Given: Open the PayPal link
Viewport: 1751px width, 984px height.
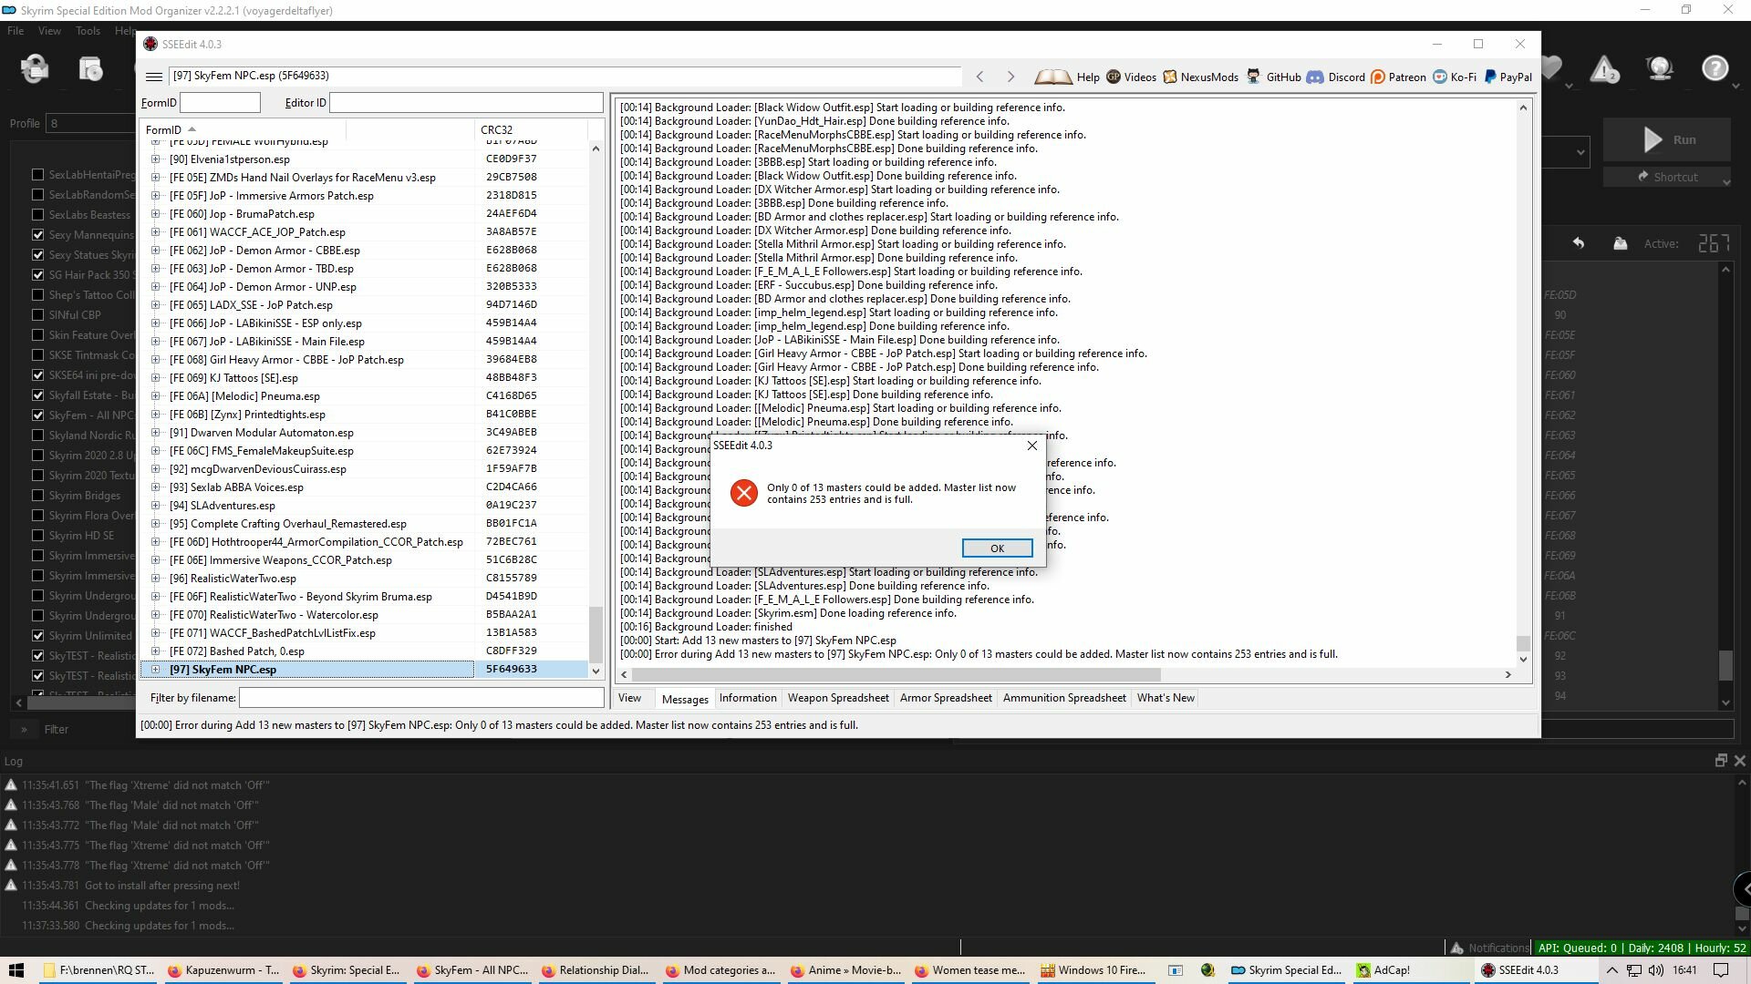Looking at the screenshot, I should (1508, 77).
